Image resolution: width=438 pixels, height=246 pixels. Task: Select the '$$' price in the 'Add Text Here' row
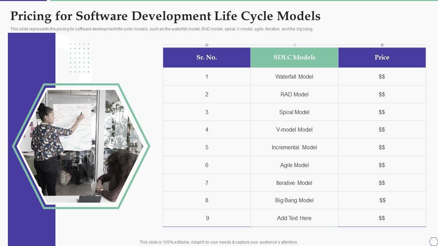(382, 218)
